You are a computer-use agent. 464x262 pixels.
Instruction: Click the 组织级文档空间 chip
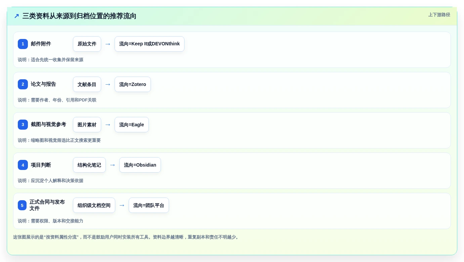pyautogui.click(x=94, y=205)
